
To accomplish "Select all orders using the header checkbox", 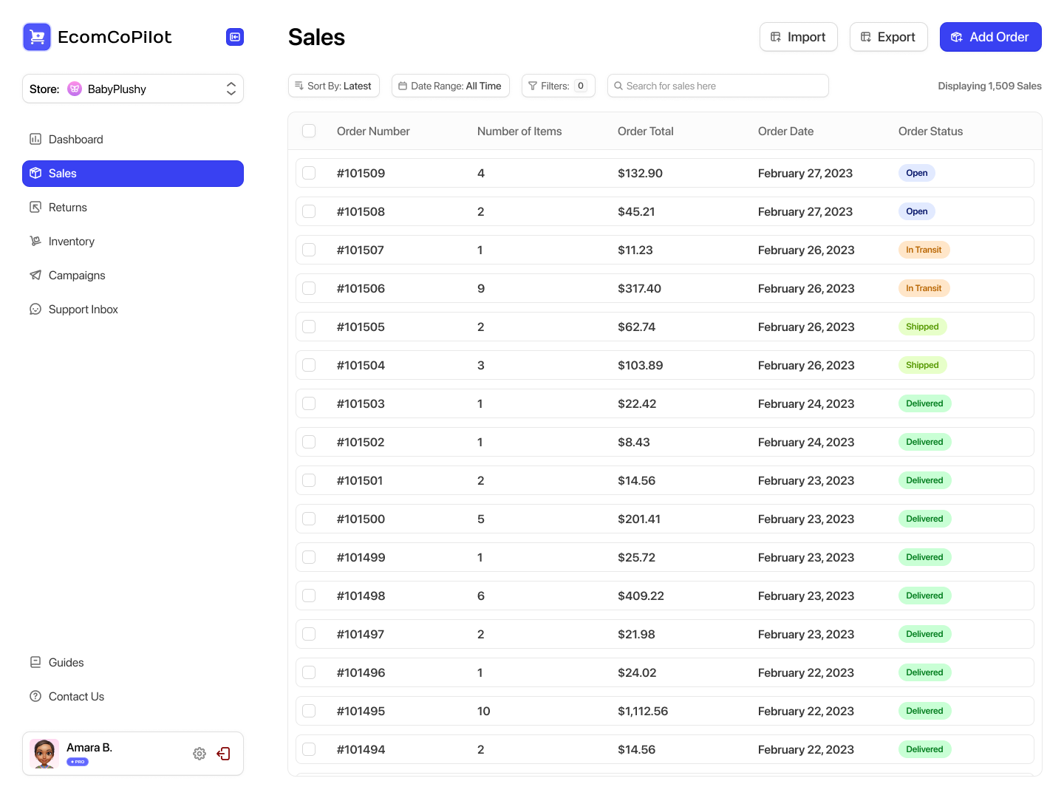I will coord(309,131).
